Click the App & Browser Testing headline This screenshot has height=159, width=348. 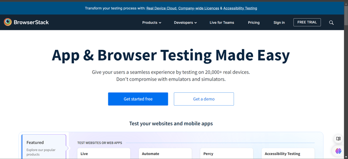point(171,55)
